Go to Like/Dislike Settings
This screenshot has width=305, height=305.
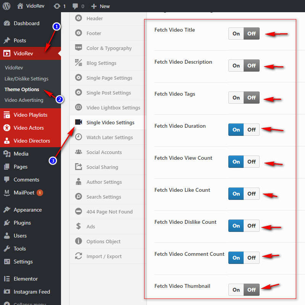(x=26, y=79)
